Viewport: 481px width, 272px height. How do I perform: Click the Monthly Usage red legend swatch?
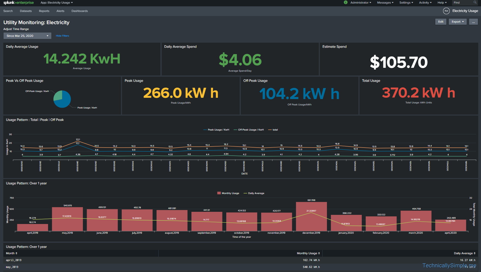(219, 193)
